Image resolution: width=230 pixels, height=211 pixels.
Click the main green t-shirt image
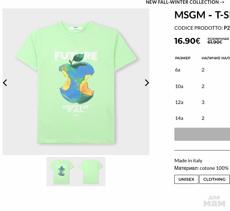(x=76, y=82)
